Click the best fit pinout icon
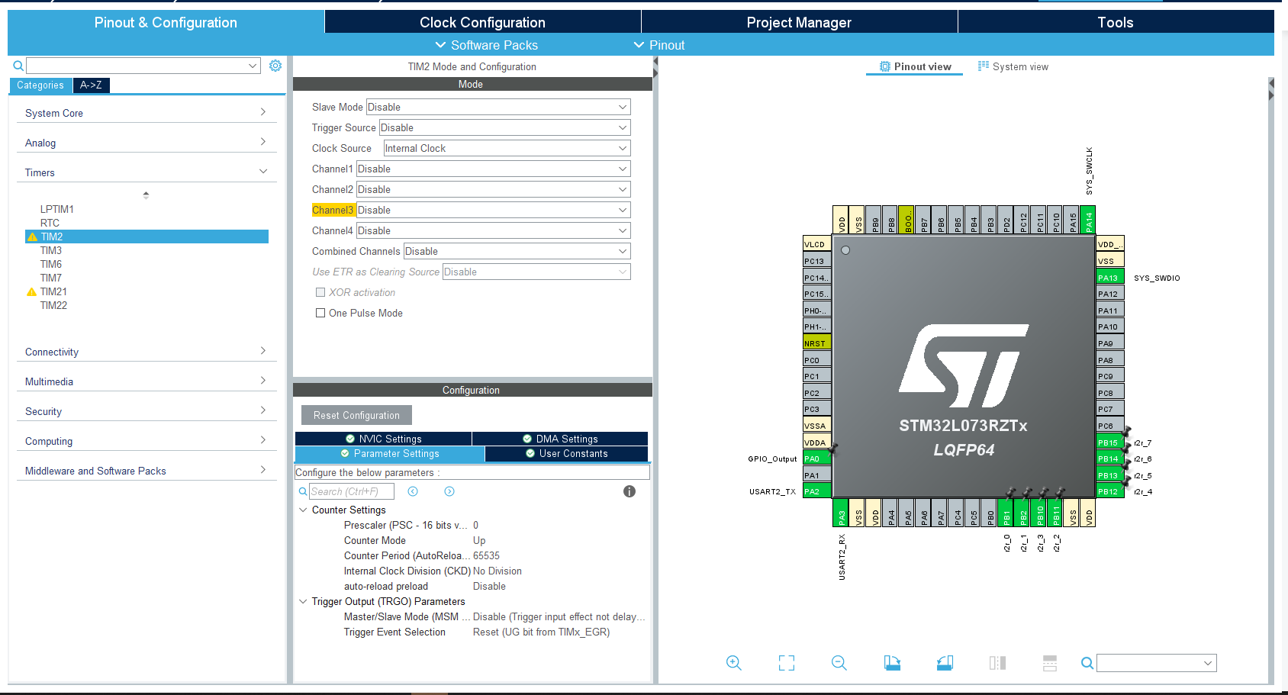Viewport: 1288px width, 695px height. pos(786,662)
